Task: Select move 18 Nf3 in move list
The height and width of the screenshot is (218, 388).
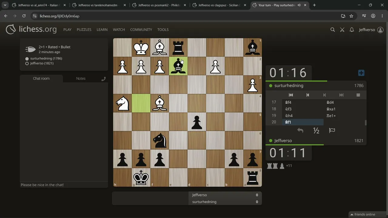Action: tap(303, 109)
